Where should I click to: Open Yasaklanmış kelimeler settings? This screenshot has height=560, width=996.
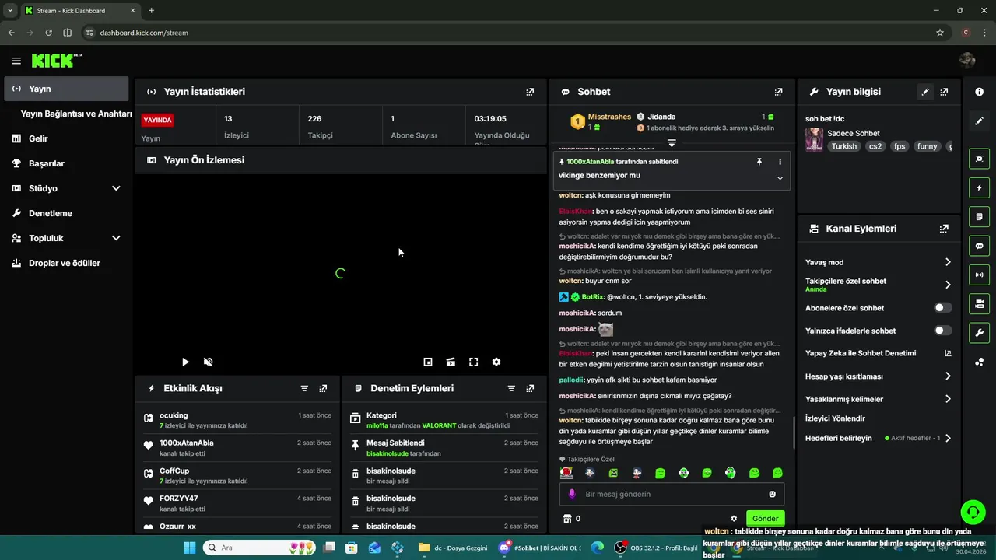click(879, 399)
